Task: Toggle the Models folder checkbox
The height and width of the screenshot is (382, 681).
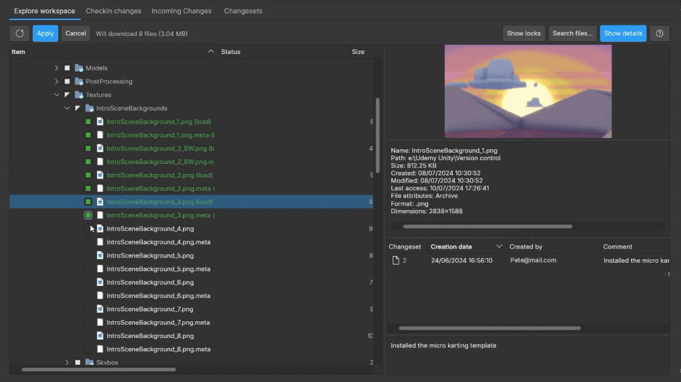Action: (x=67, y=68)
